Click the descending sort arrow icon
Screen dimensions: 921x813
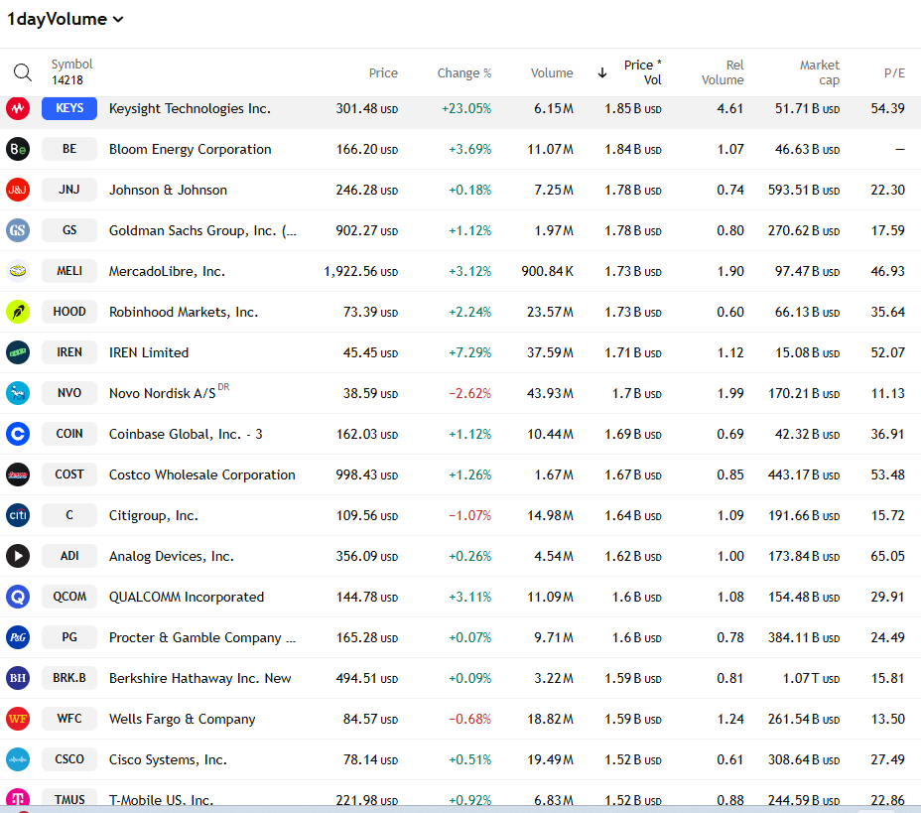pyautogui.click(x=602, y=72)
